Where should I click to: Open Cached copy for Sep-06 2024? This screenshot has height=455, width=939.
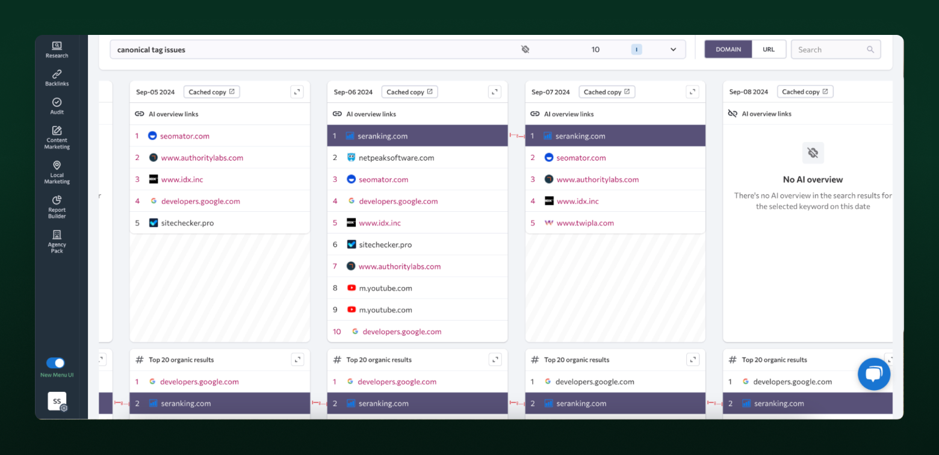click(x=409, y=92)
